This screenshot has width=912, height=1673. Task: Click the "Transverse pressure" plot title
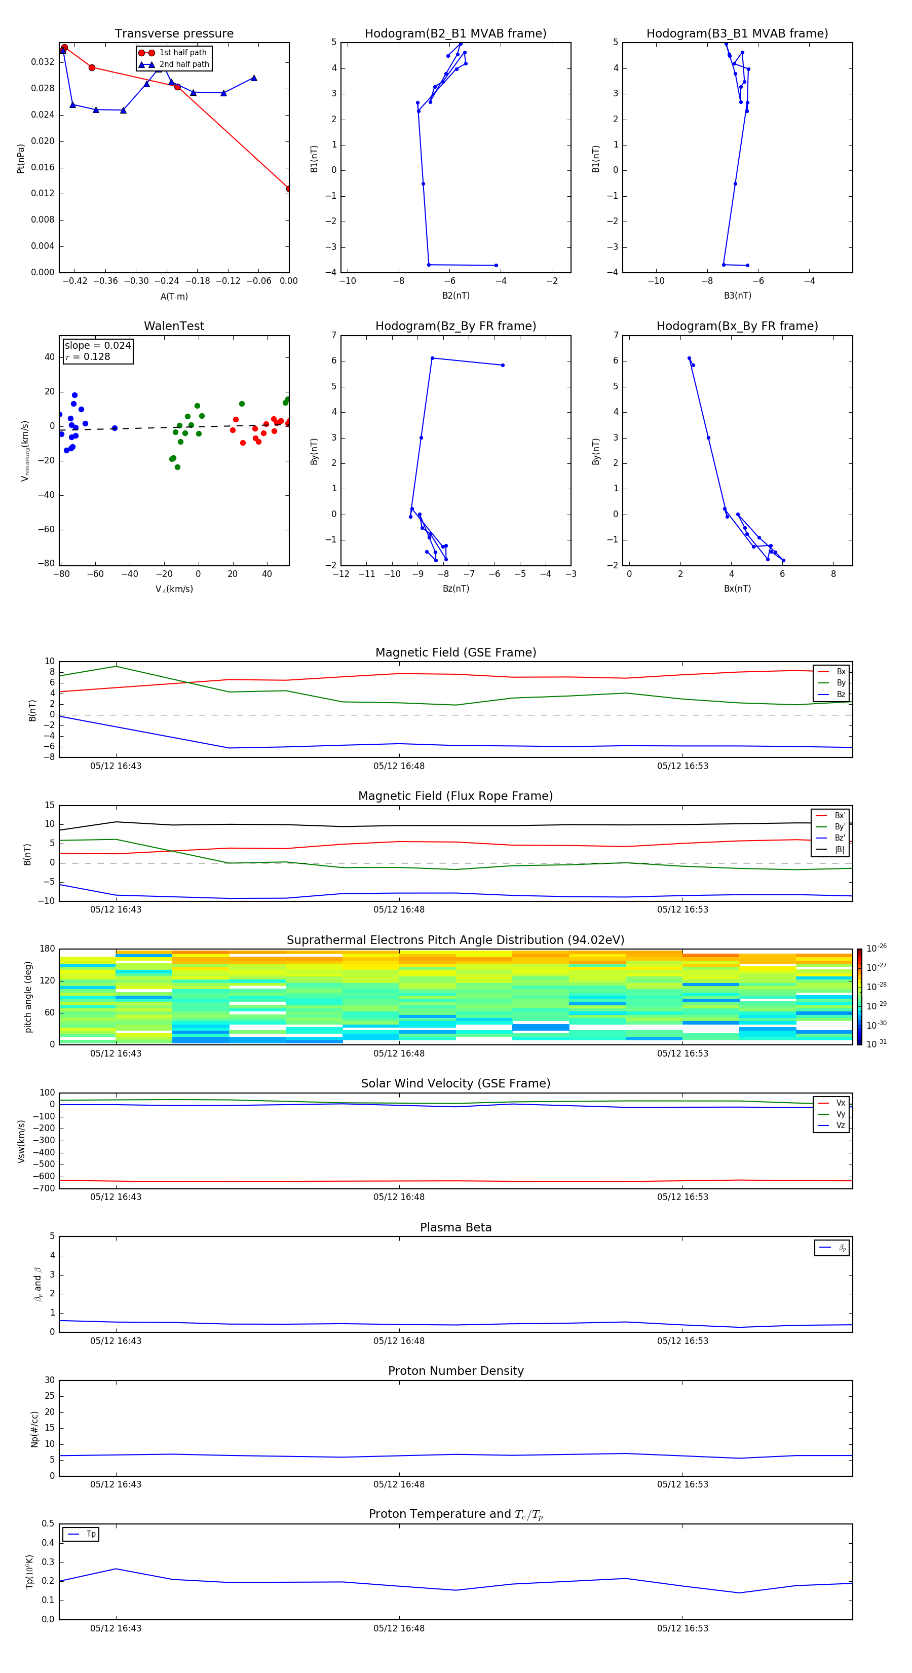click(174, 34)
